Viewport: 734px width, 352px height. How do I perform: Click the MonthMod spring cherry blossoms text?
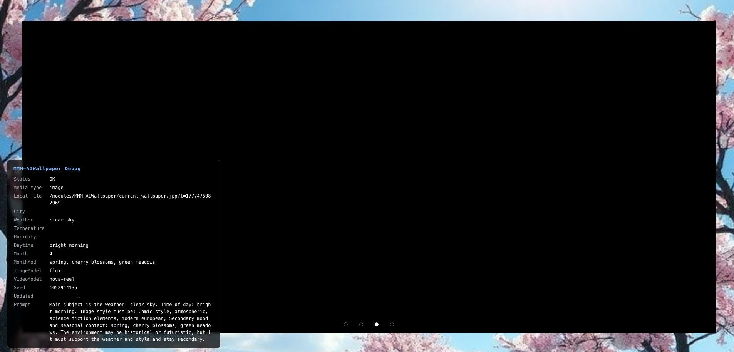[x=102, y=262]
